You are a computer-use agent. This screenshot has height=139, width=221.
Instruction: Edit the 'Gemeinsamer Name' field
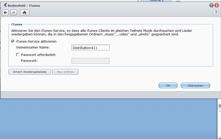pyautogui.click(x=90, y=47)
